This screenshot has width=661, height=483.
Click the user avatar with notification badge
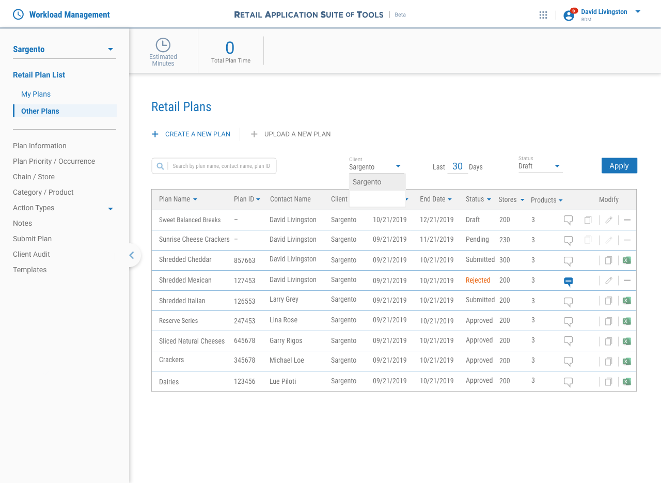(568, 14)
